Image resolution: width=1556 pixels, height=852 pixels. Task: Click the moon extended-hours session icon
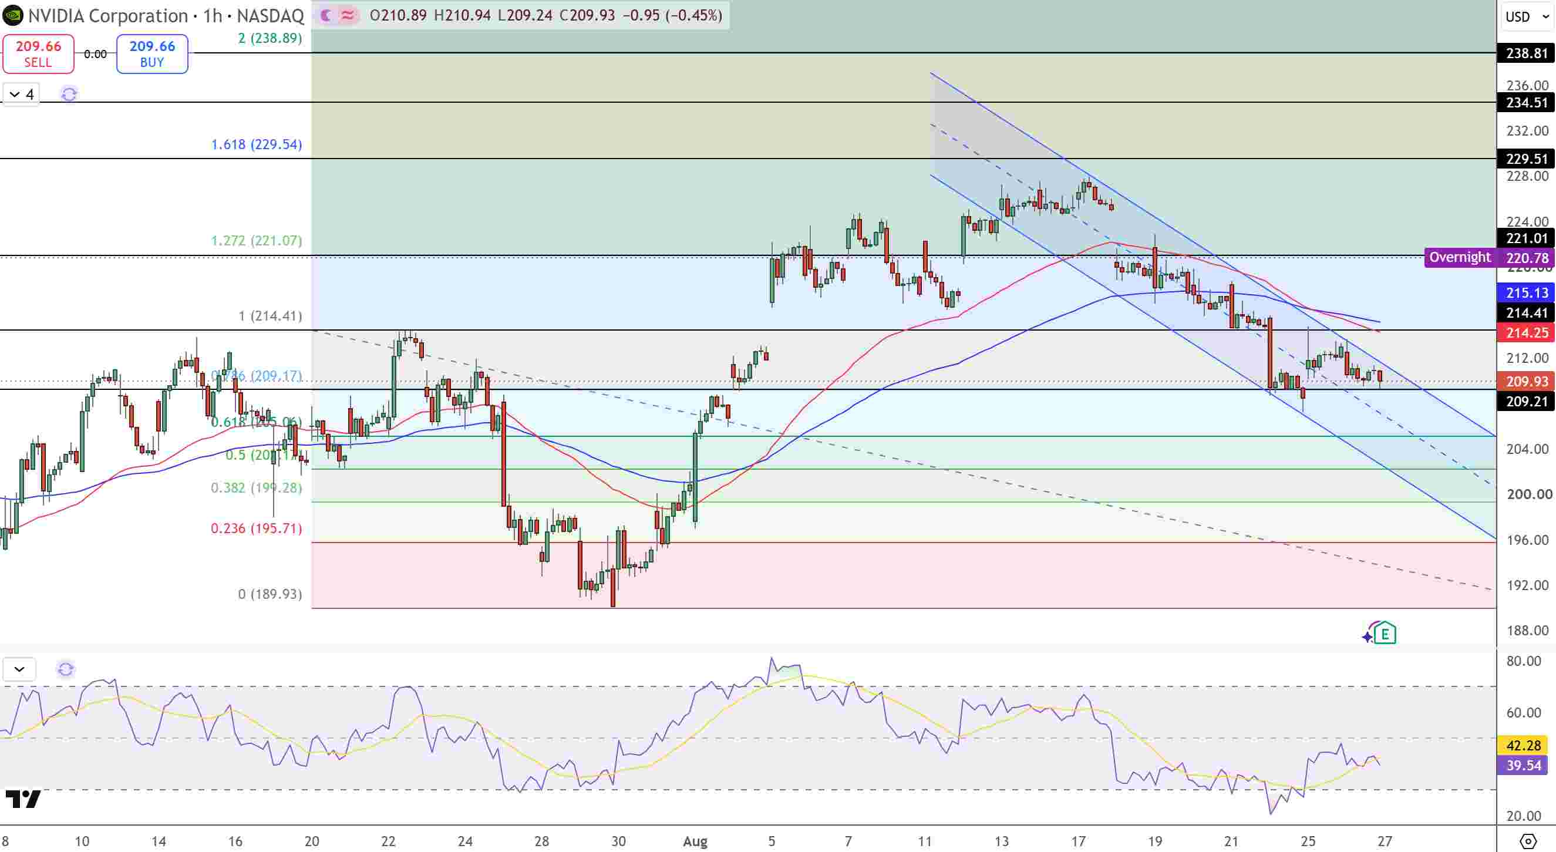tap(326, 15)
